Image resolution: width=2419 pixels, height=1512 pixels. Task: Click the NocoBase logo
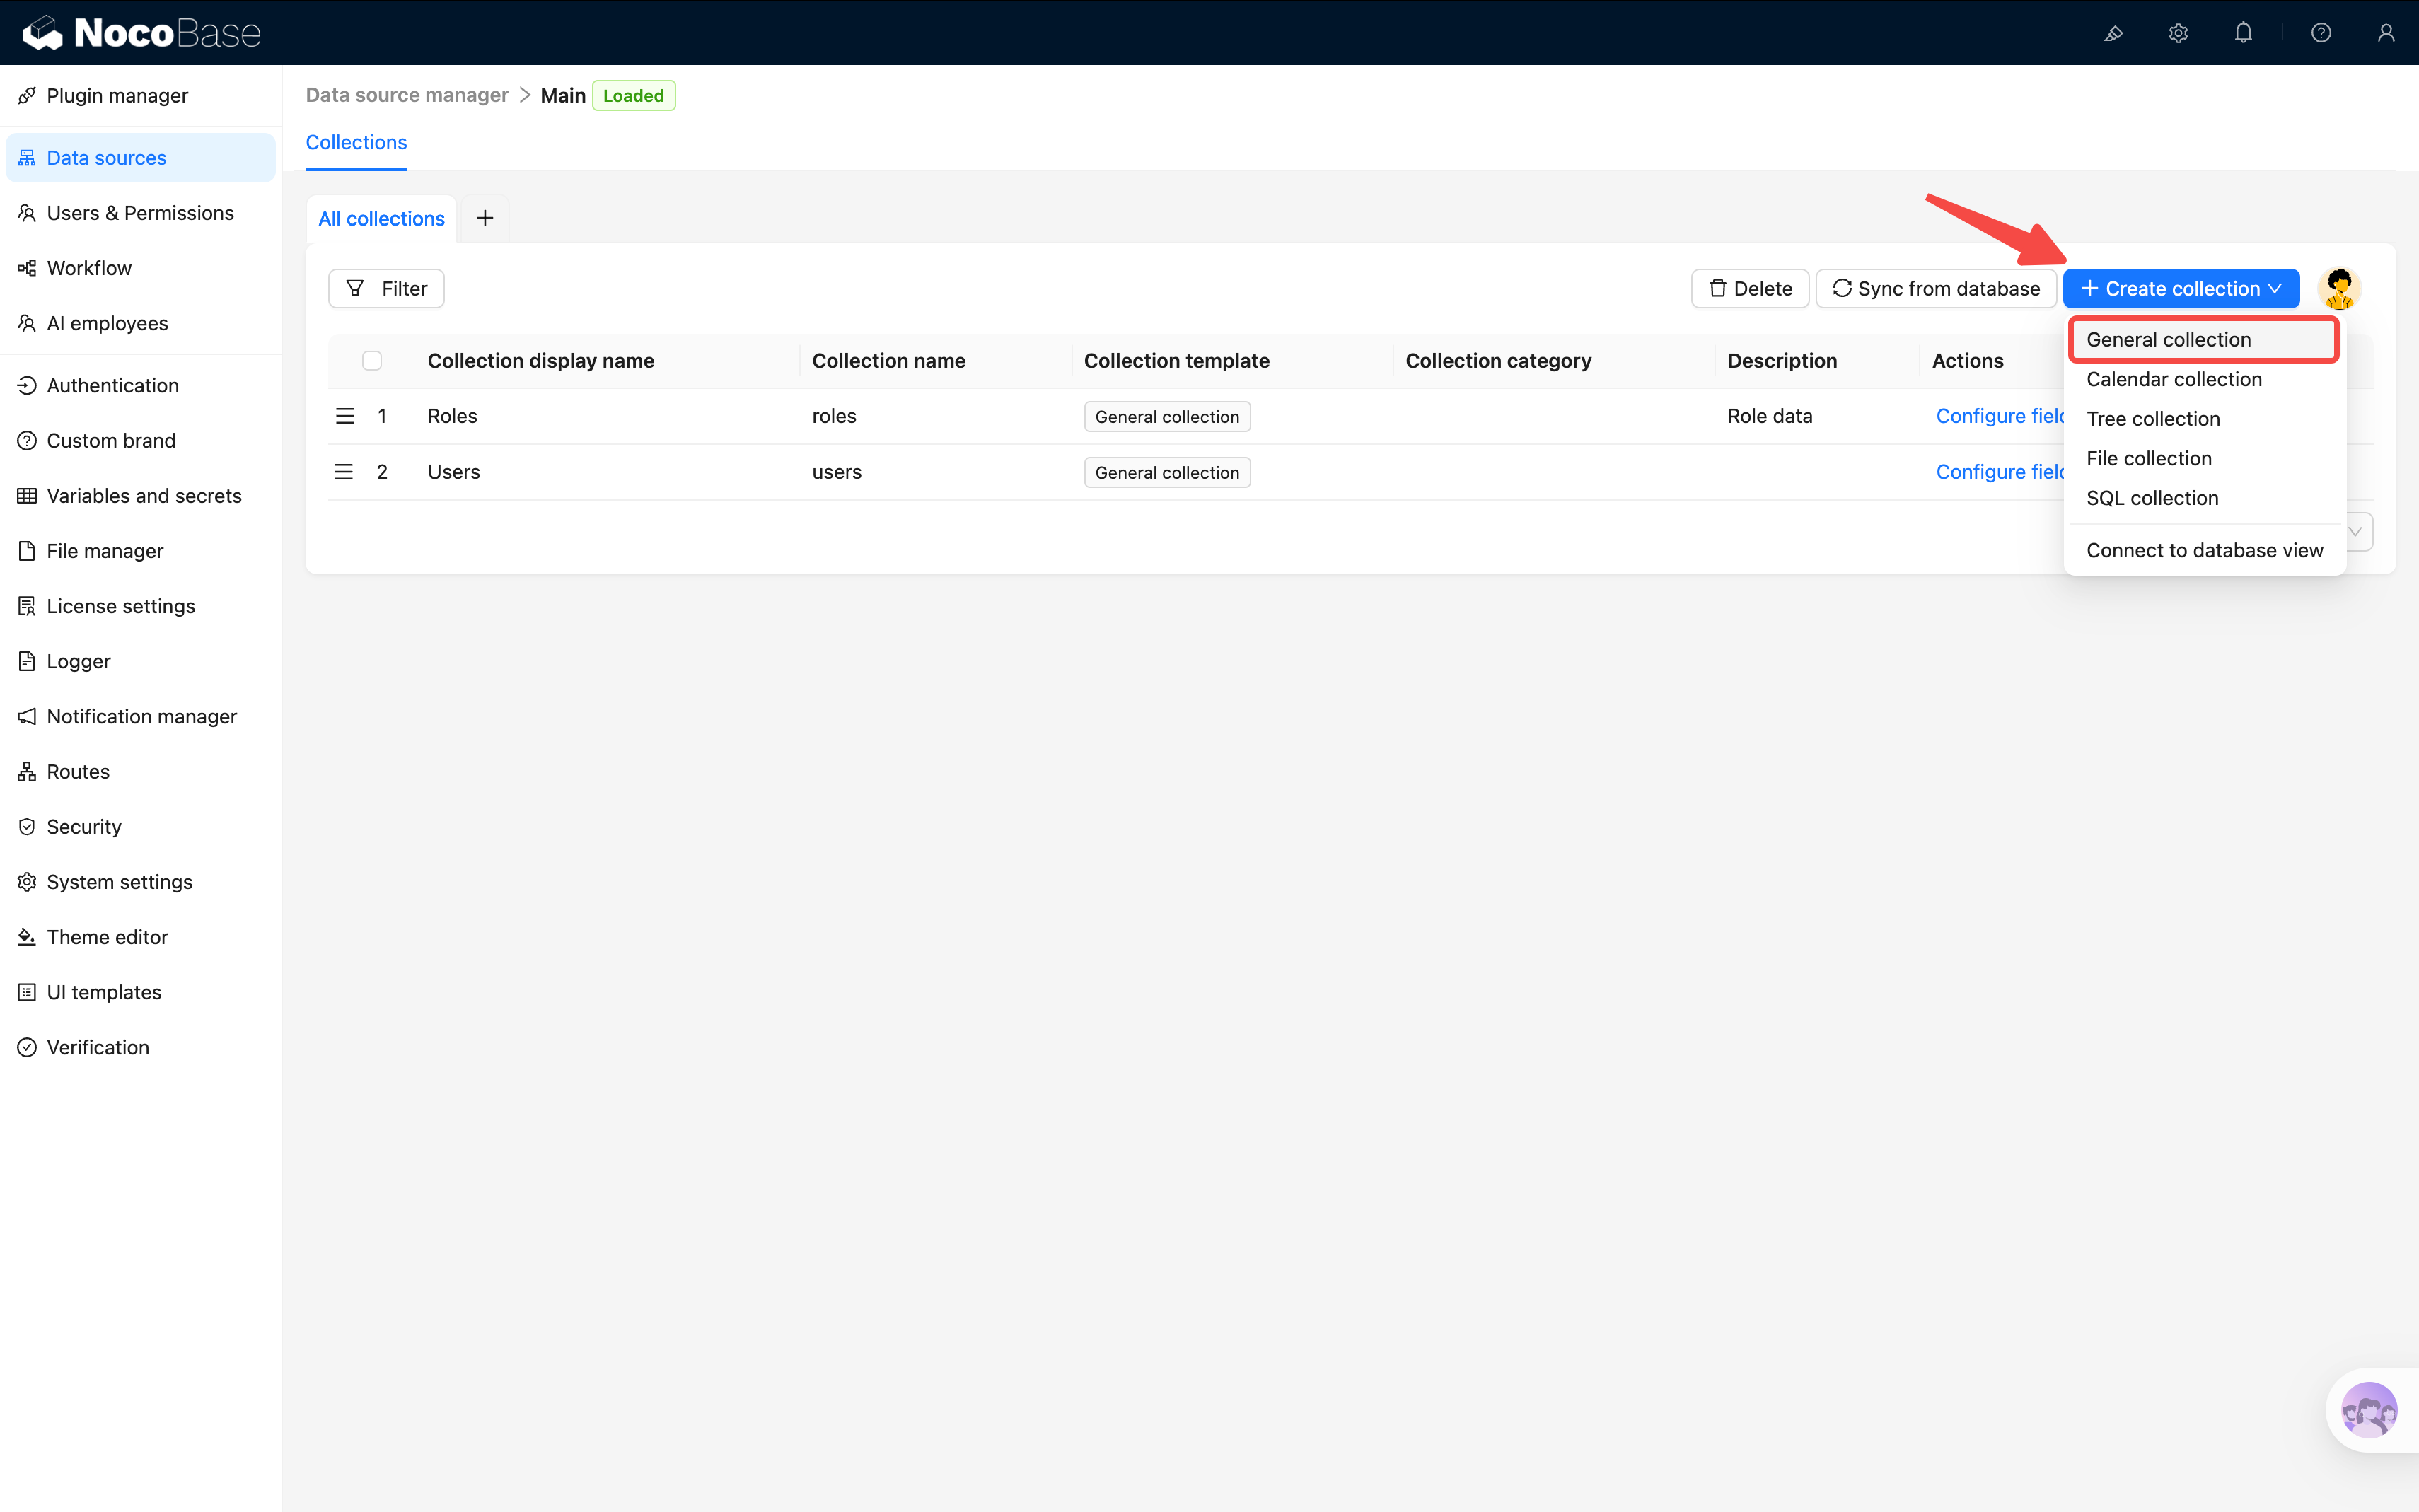[141, 33]
